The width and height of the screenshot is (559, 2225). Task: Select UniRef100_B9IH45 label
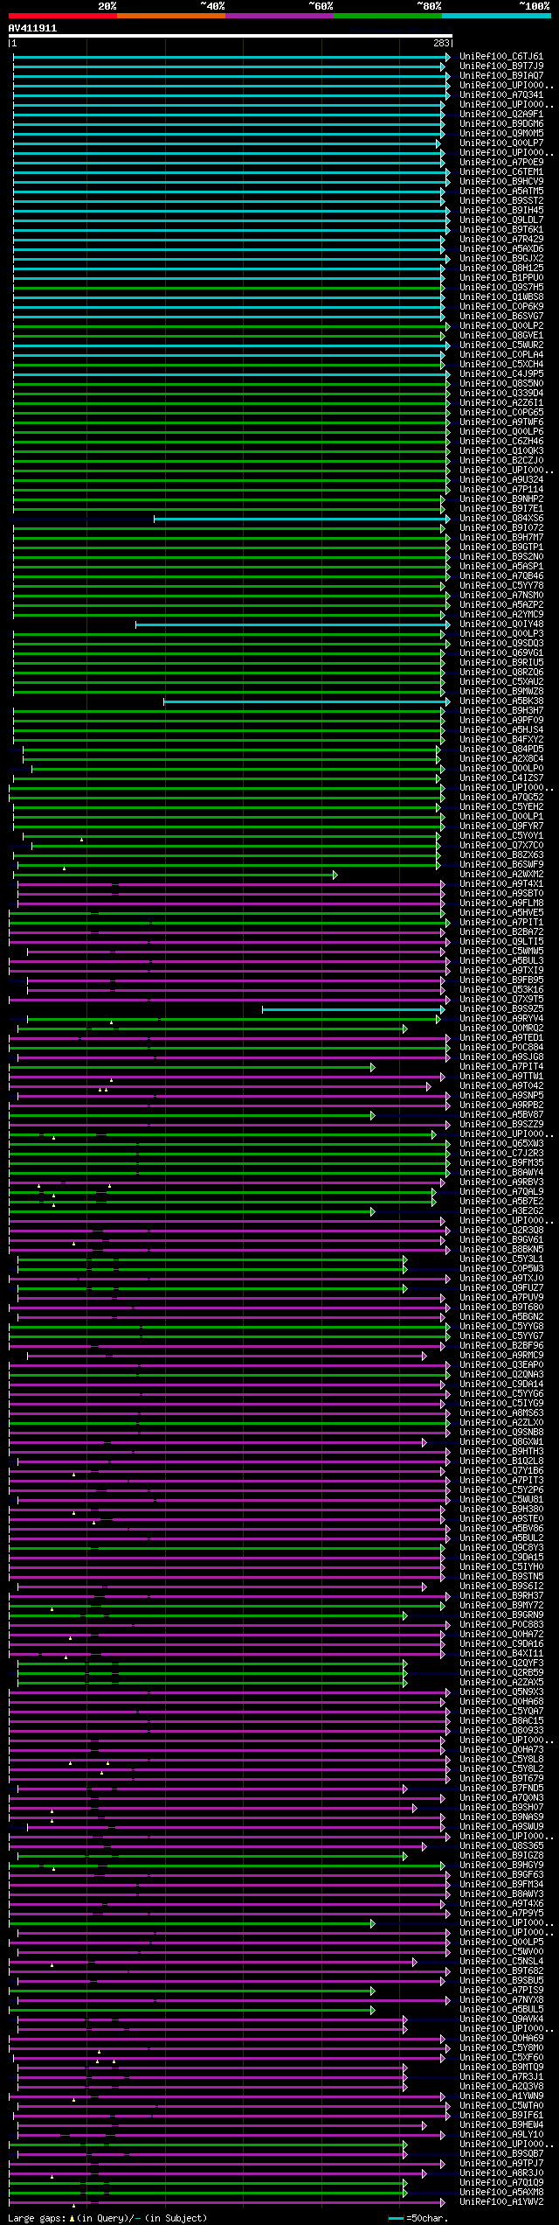(501, 211)
